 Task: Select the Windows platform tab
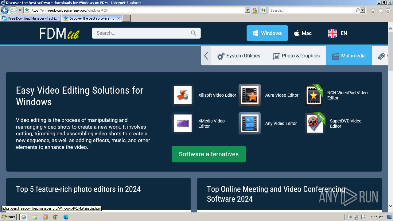coord(267,33)
